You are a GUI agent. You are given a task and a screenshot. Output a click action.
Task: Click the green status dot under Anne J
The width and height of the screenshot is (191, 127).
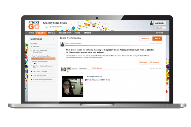tap(67, 72)
